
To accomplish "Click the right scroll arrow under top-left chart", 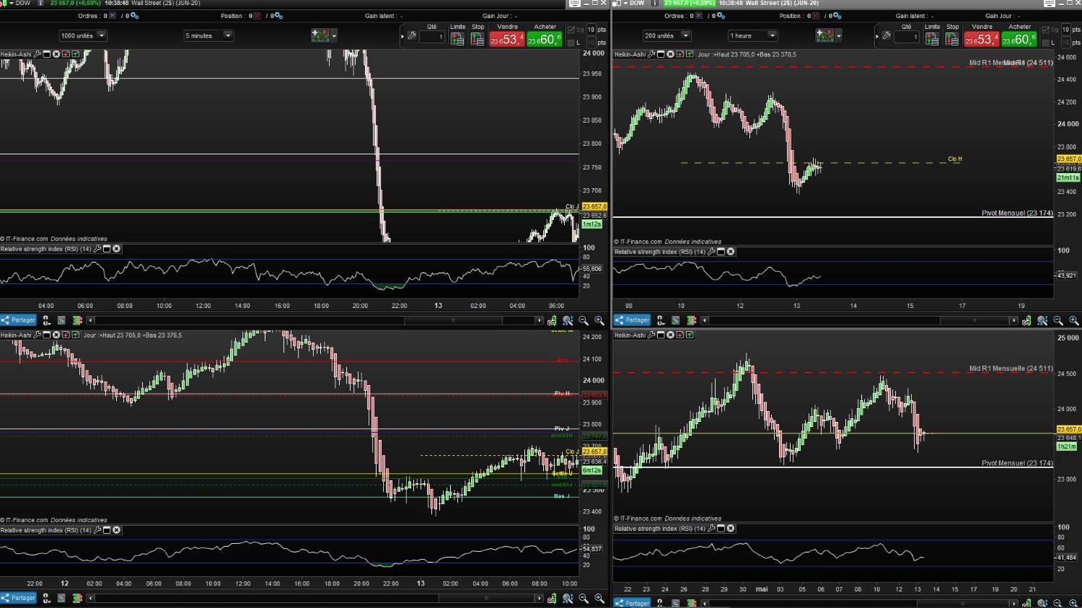I will point(540,320).
